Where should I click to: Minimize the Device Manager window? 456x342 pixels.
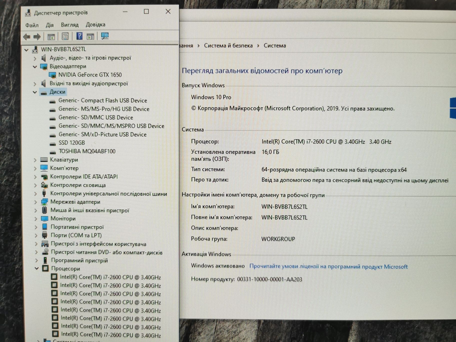tap(125, 12)
